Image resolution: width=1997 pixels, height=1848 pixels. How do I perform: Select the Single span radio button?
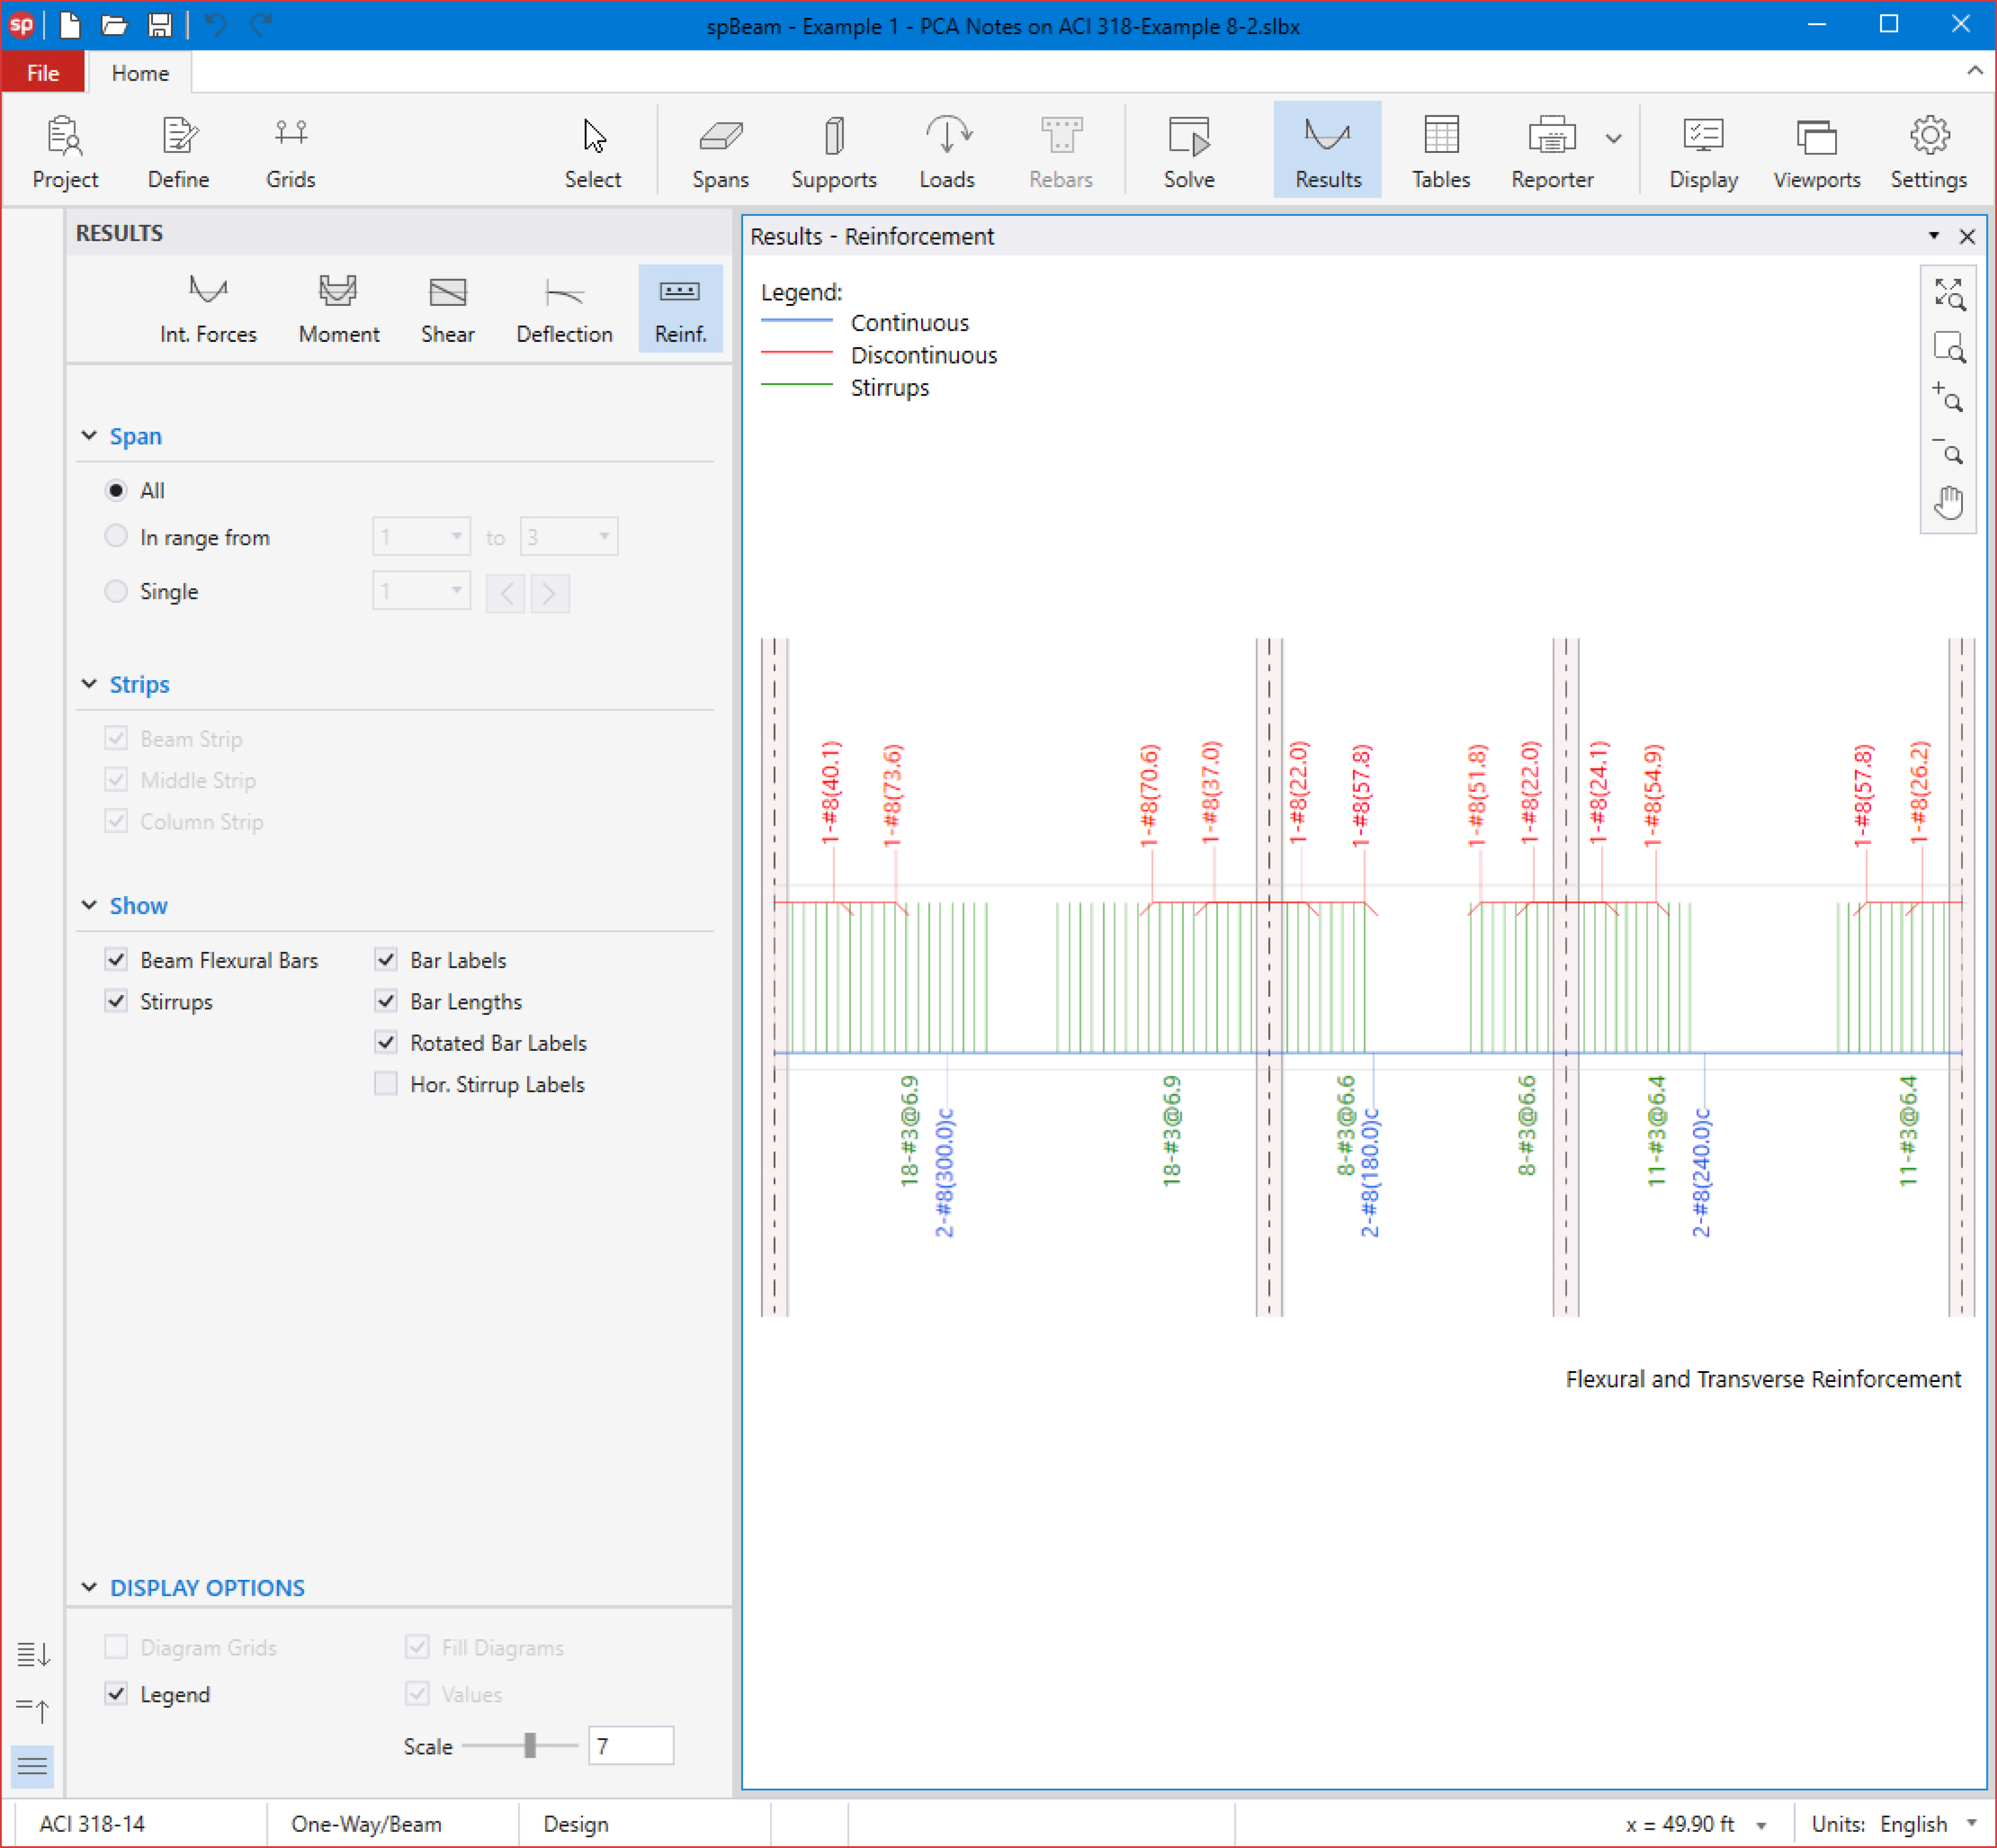click(x=116, y=591)
